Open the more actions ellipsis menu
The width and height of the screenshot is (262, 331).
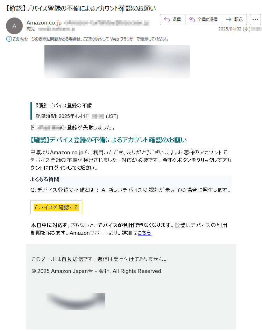point(255,20)
